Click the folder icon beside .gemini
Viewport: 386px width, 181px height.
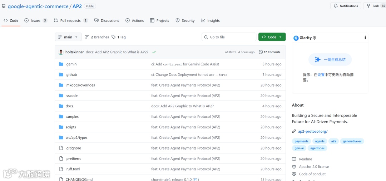click(61, 64)
